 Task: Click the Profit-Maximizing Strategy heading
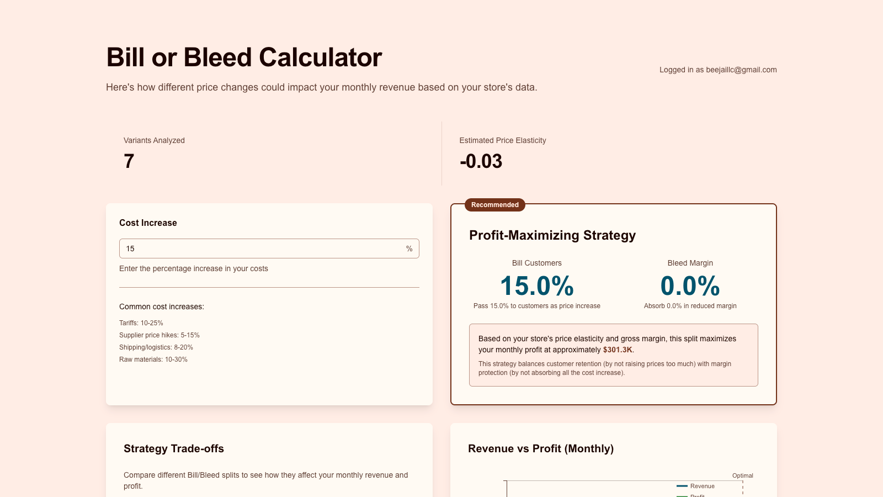click(x=552, y=235)
